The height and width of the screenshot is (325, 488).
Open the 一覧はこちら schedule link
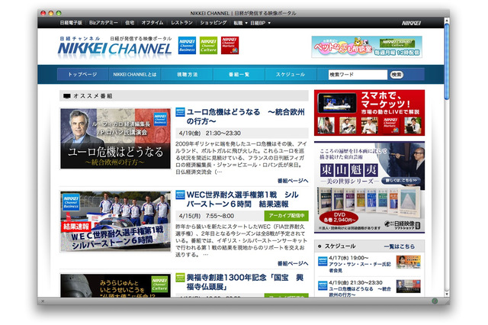pyautogui.click(x=400, y=246)
